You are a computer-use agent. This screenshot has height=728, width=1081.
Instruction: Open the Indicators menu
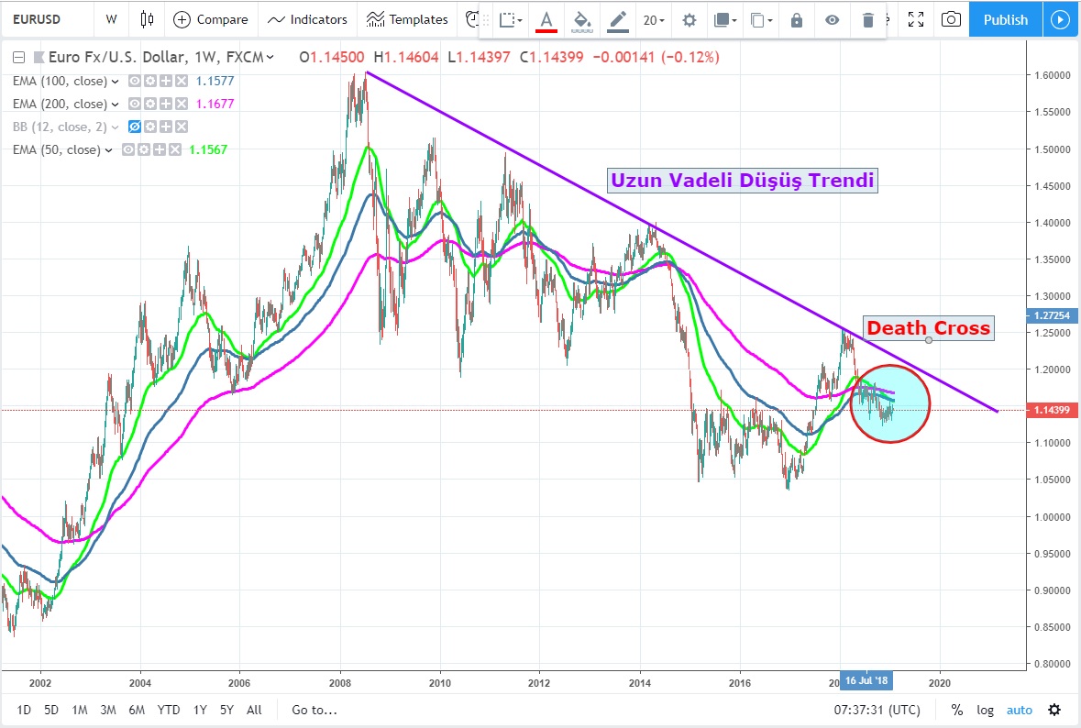point(307,19)
